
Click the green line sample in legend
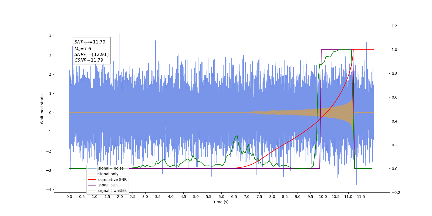[92, 191]
